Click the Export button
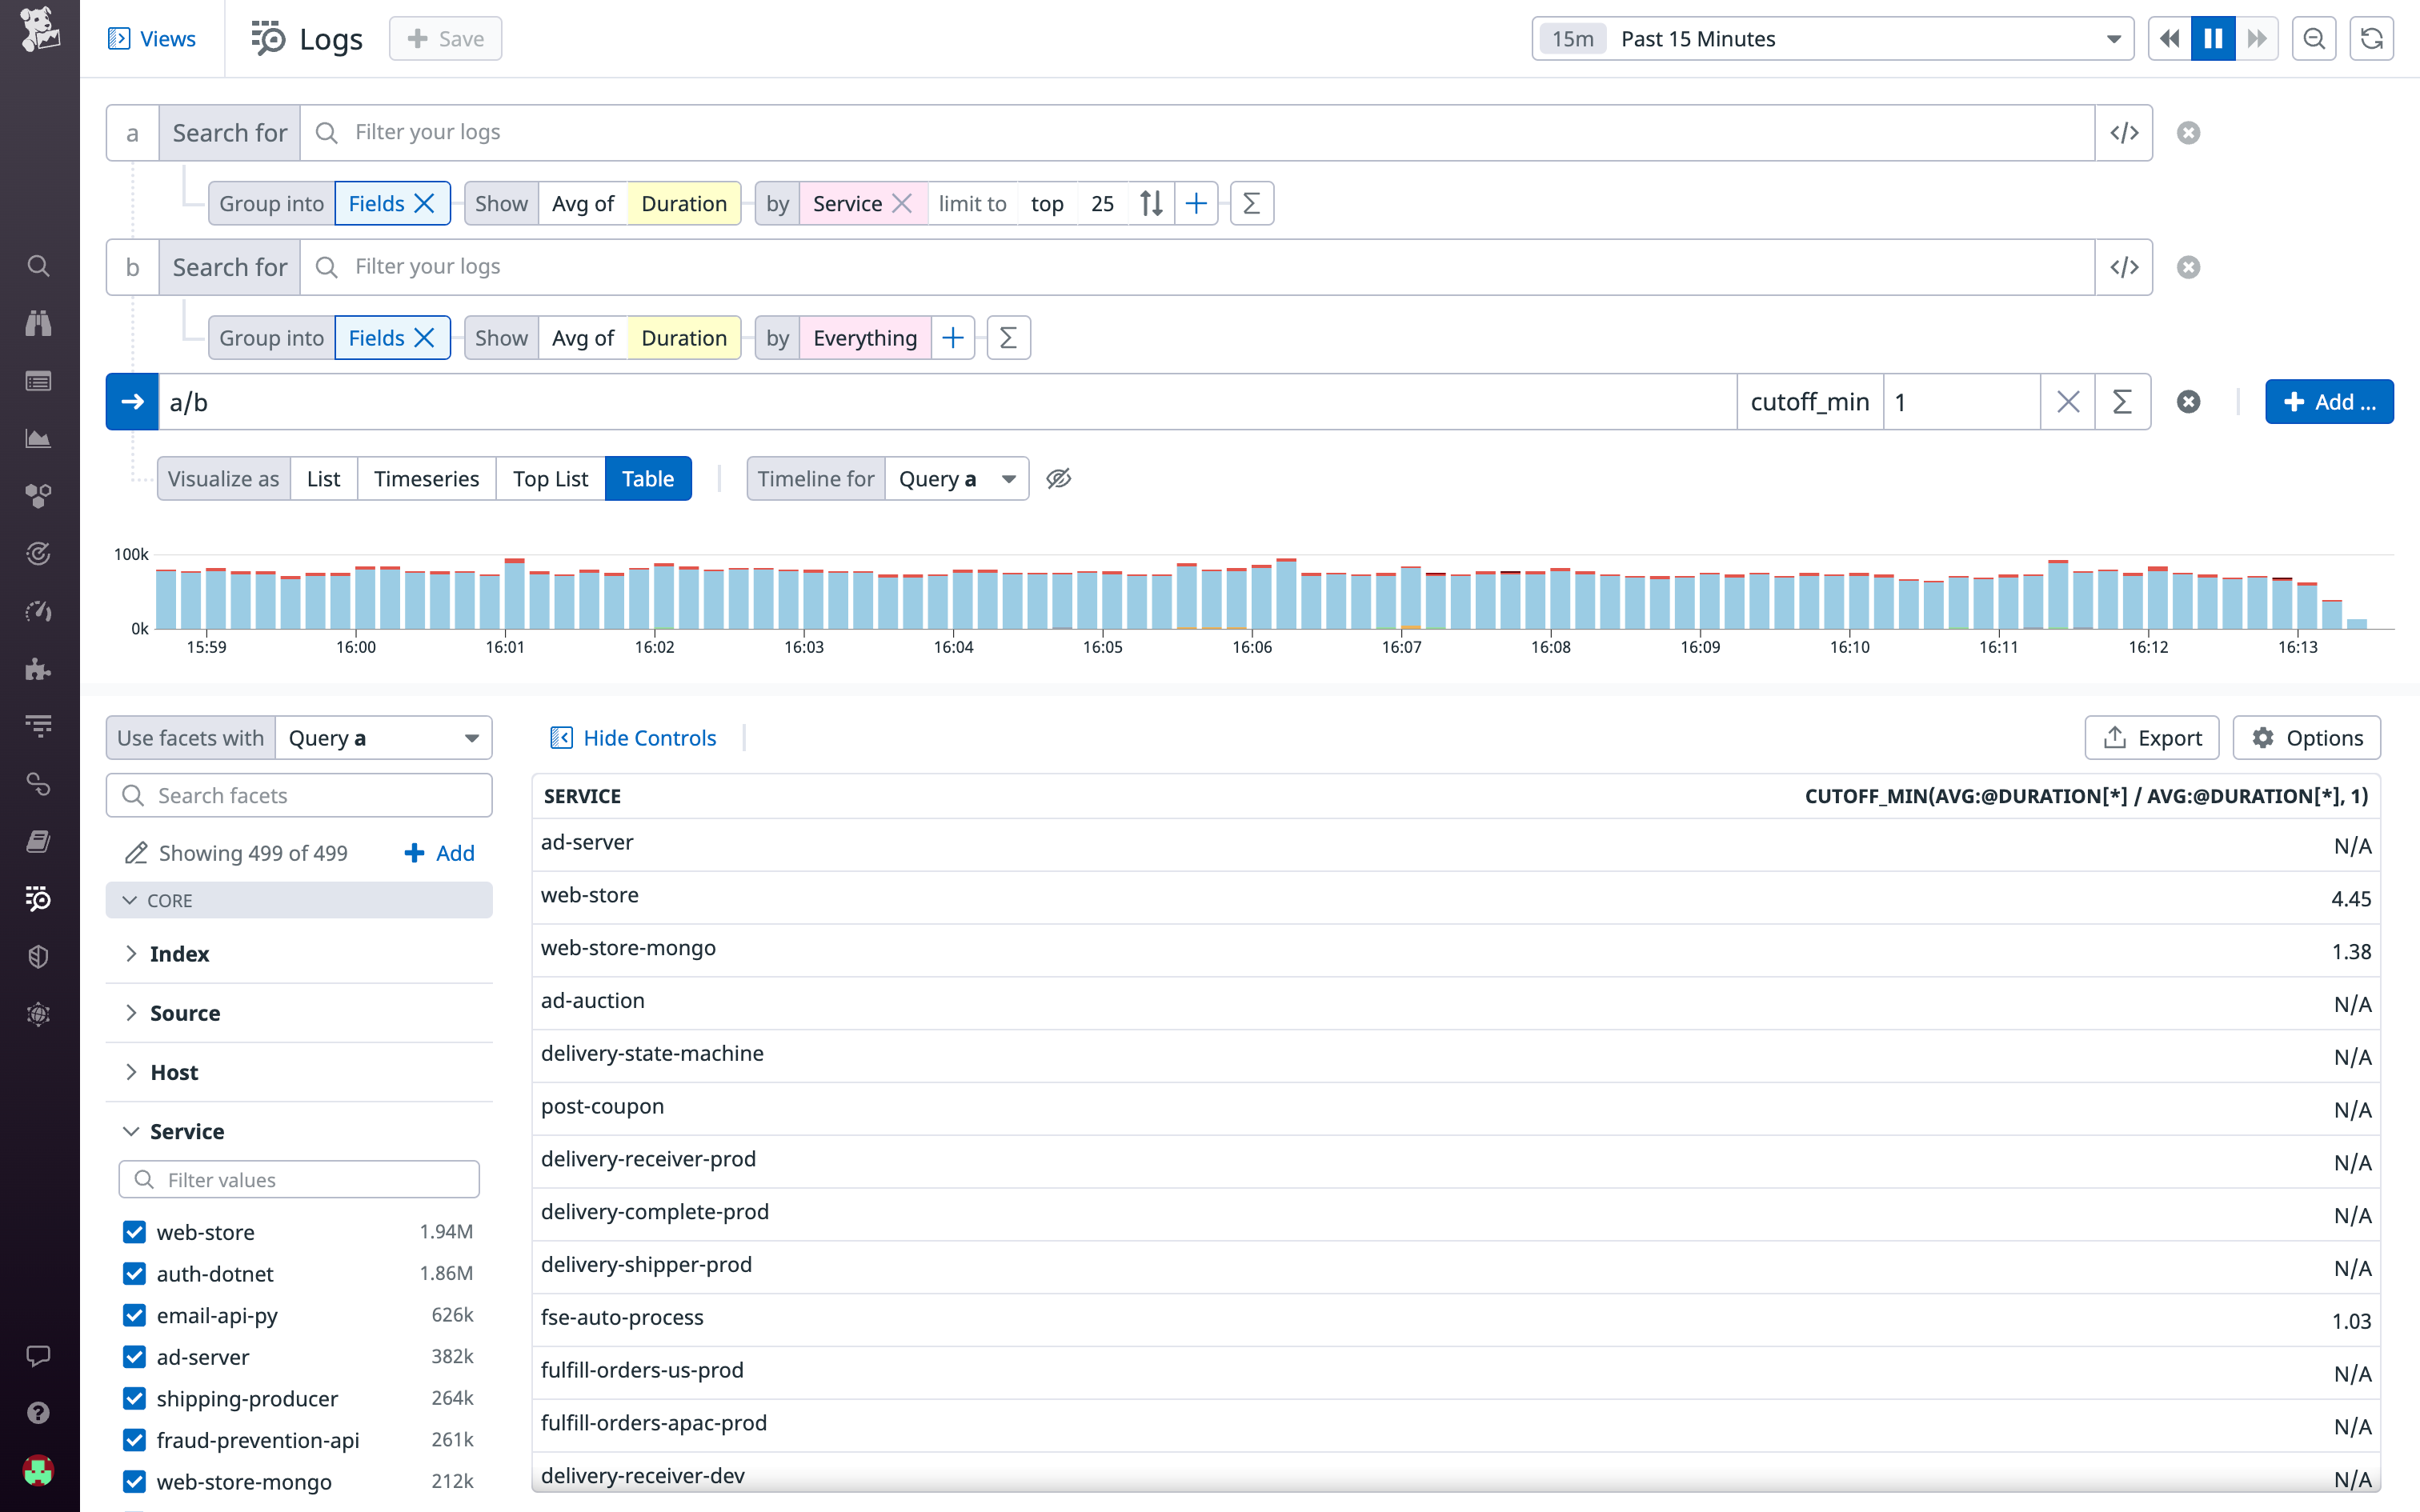 [x=2152, y=737]
